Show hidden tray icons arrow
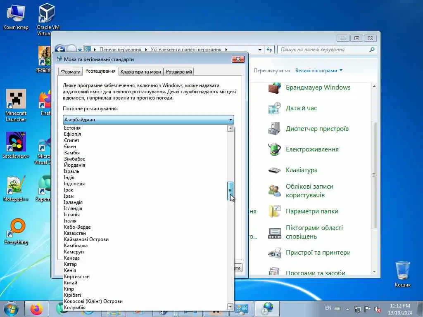Viewport: 423px width, 317px height. (347, 309)
